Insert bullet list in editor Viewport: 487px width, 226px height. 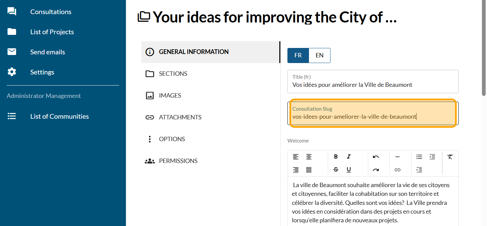[x=419, y=157]
